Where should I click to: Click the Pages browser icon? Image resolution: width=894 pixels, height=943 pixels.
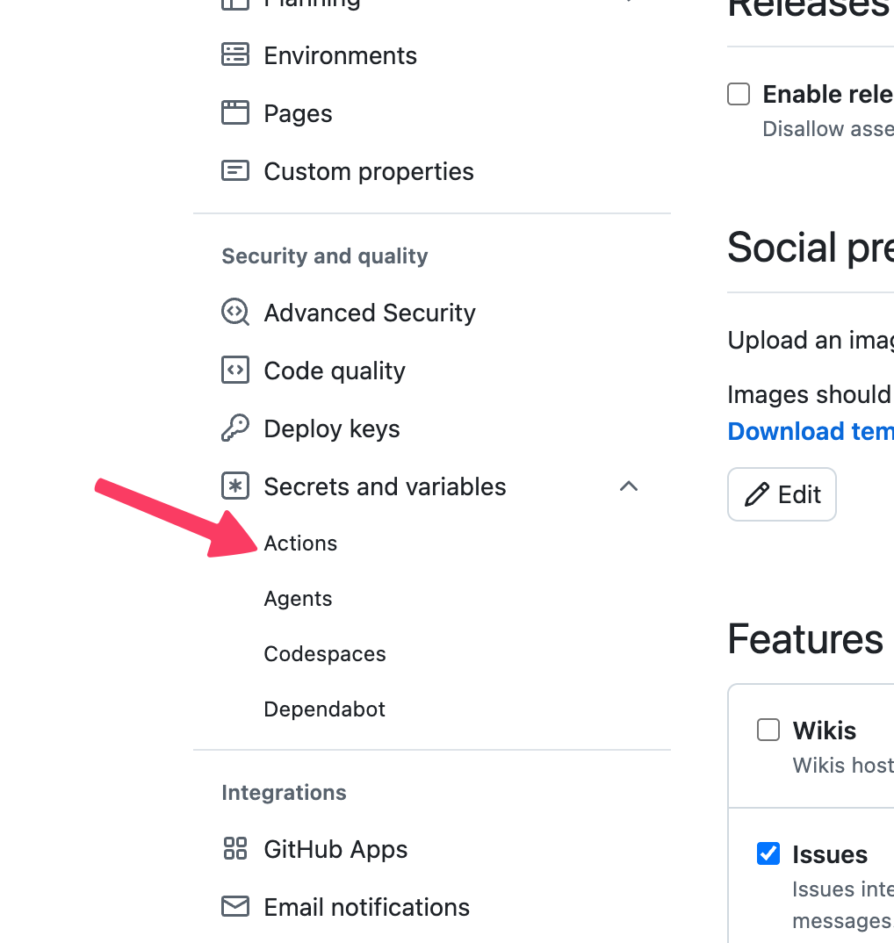point(235,113)
